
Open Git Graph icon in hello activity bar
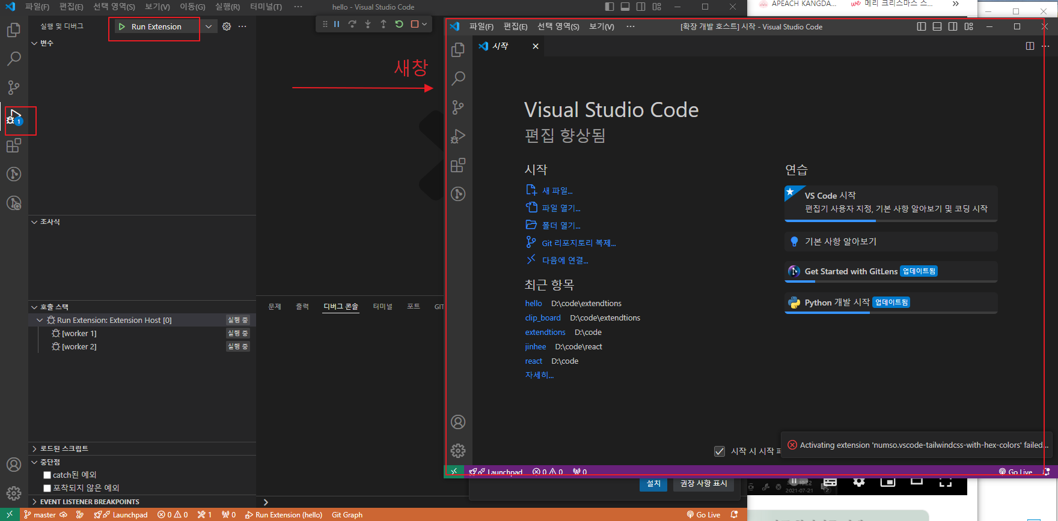[13, 174]
